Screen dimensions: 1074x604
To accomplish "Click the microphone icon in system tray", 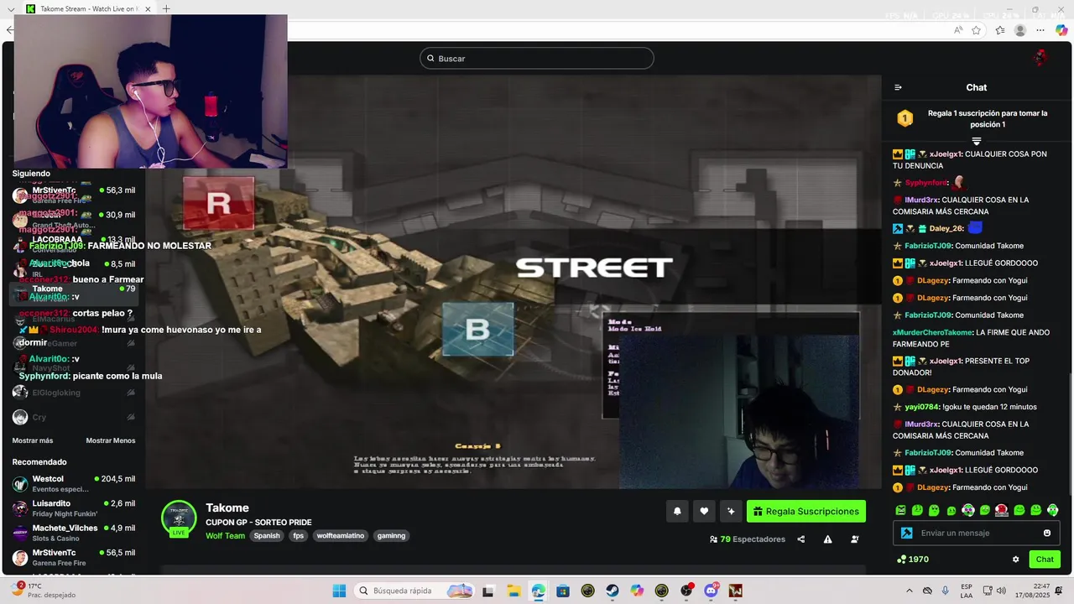I will [946, 591].
